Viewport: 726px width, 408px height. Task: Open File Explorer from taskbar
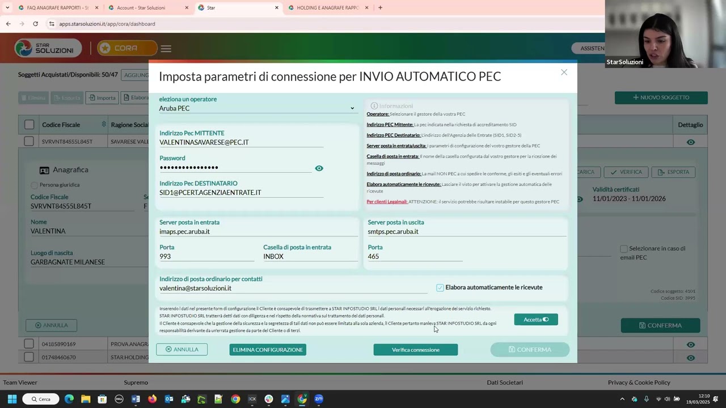[x=86, y=399]
